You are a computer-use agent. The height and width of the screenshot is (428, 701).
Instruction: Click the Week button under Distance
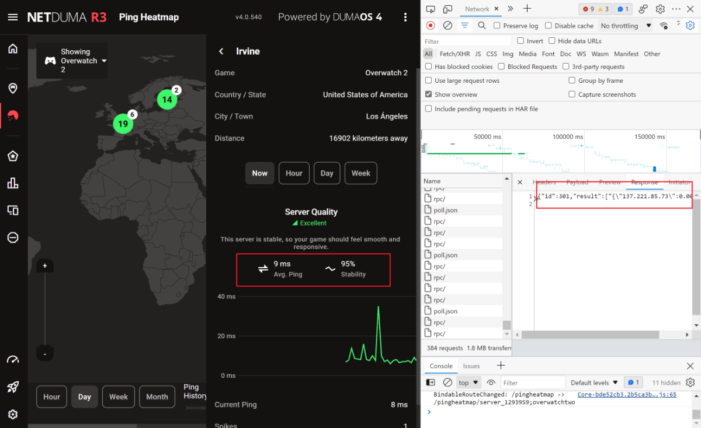coord(360,173)
